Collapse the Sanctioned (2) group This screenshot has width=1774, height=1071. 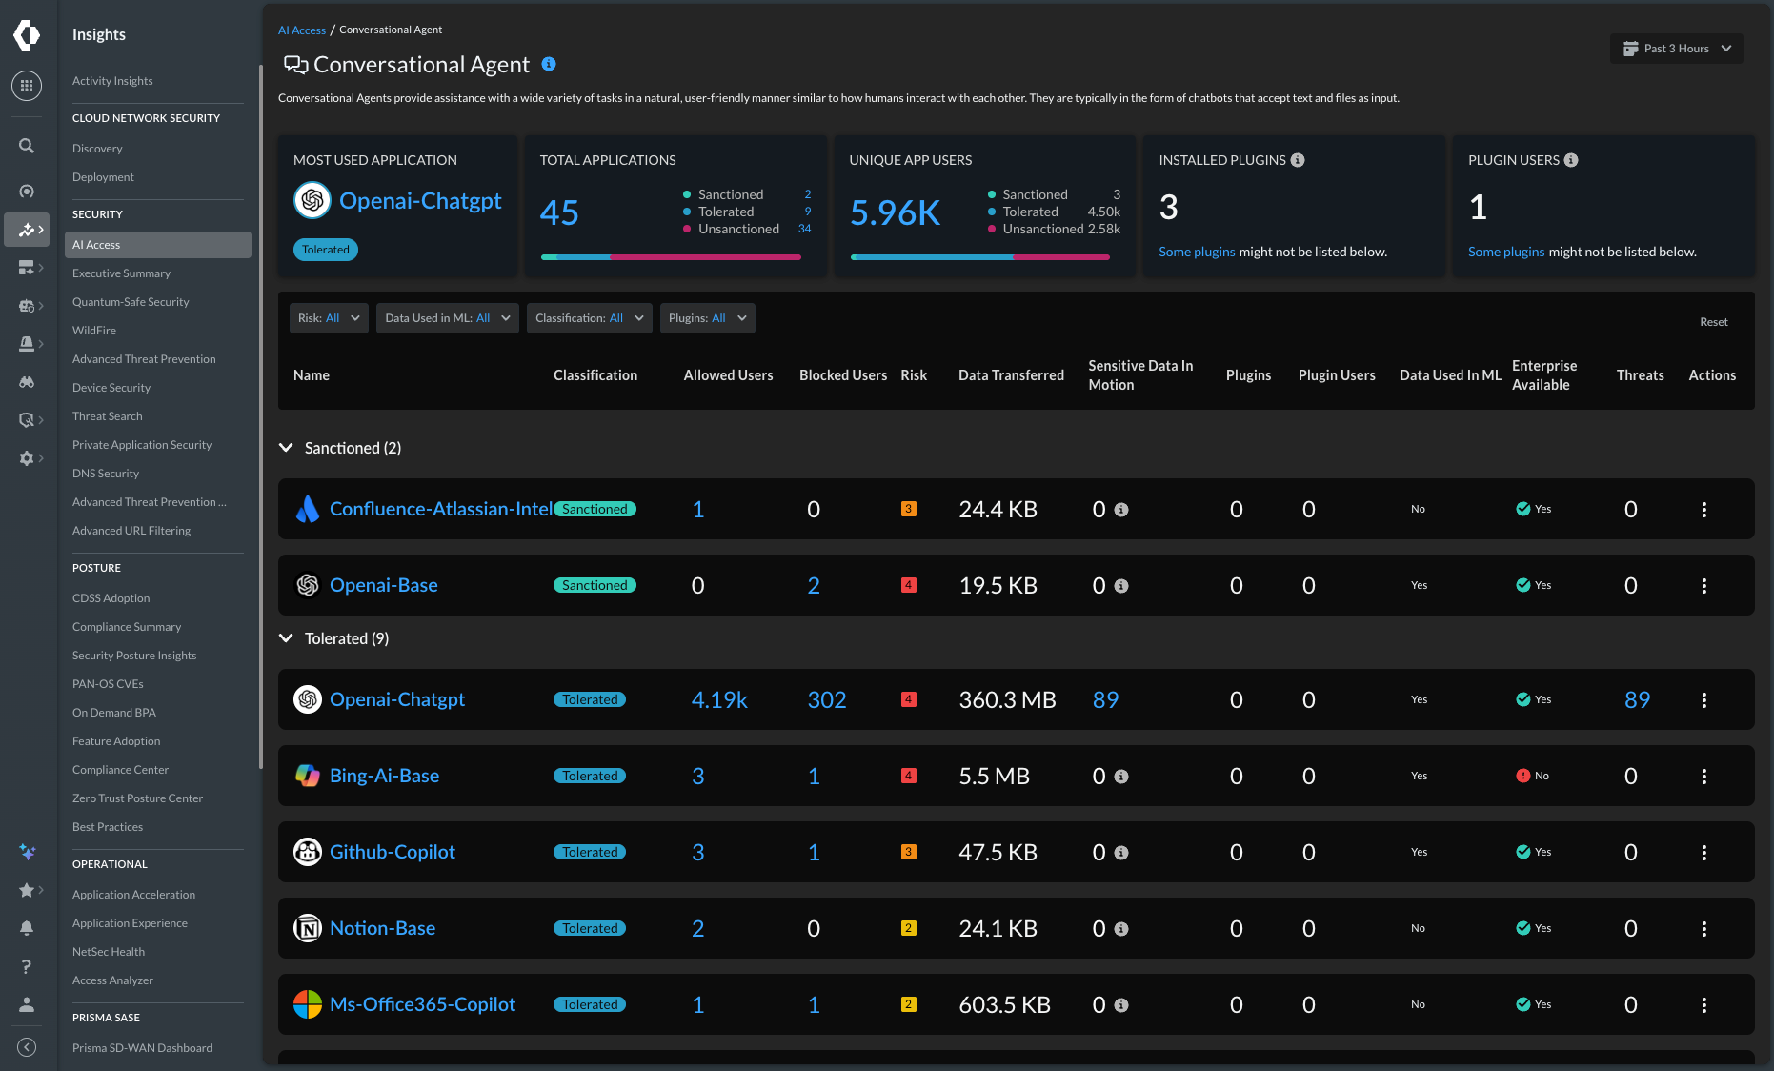click(x=286, y=448)
